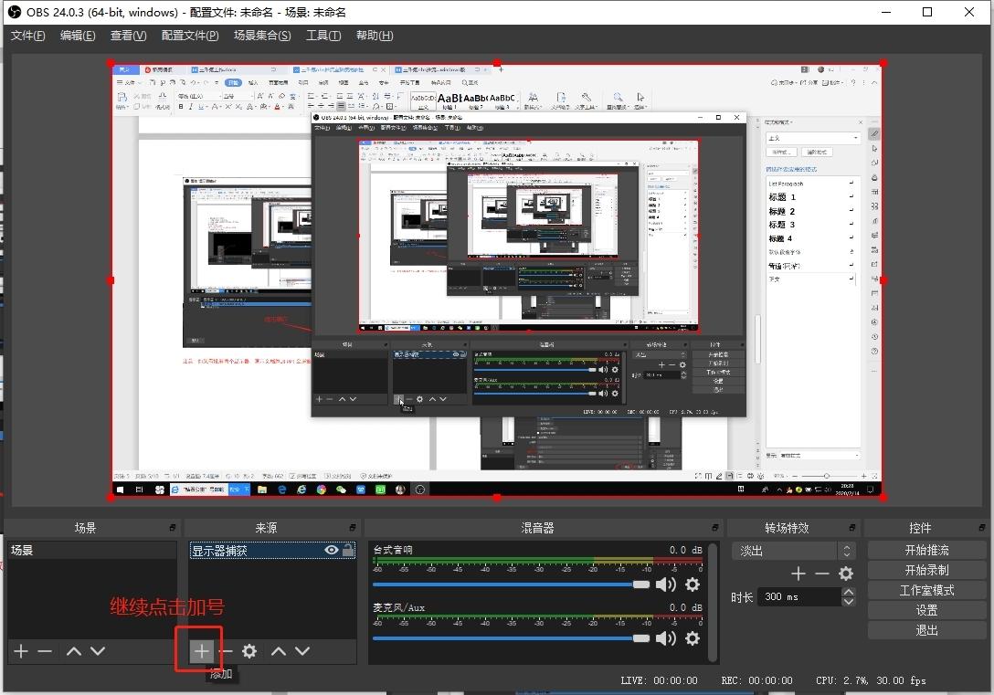Undock the 转场特效 panel with its float icon
Screen dimensions: 994x695
tap(852, 528)
